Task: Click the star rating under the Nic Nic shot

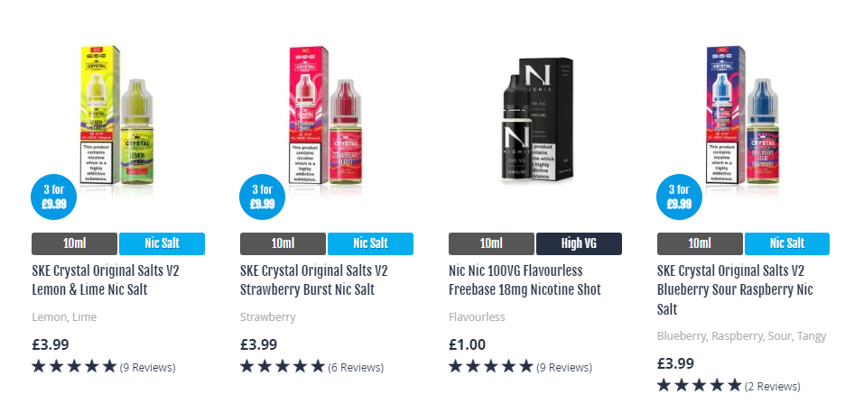Action: (491, 367)
